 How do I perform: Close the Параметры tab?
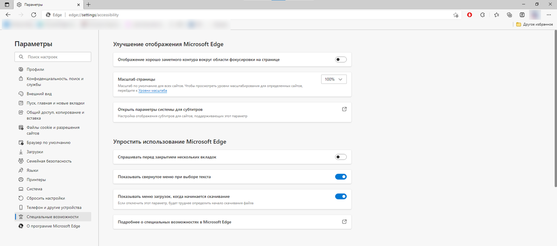(78, 4)
